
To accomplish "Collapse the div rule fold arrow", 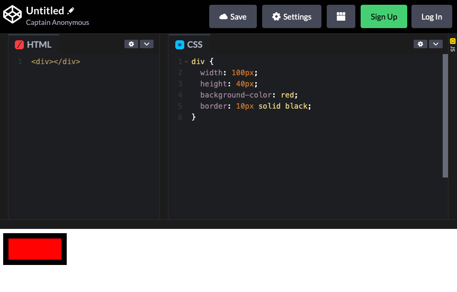I will coord(186,62).
